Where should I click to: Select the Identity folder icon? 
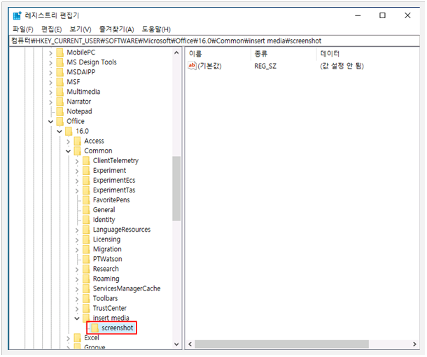(86, 220)
